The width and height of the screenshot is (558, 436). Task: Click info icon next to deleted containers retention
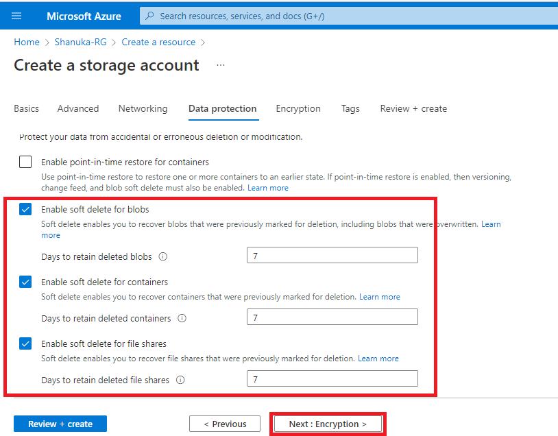tap(182, 319)
